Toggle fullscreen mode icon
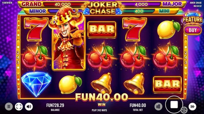 click(x=19, y=107)
